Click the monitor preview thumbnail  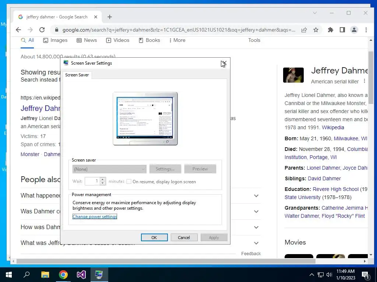tap(145, 119)
